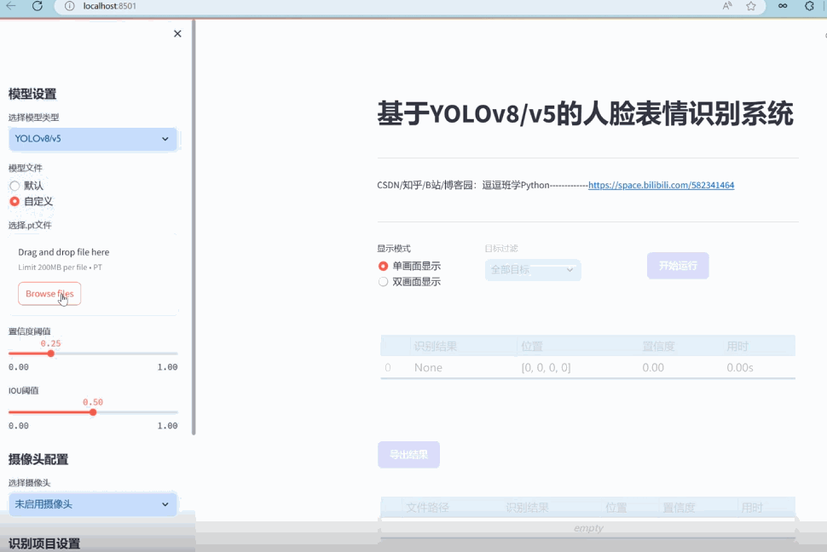Click the 'Limit 200MB per file • PT' text
Screen dimensions: 827x552
[x=61, y=267]
